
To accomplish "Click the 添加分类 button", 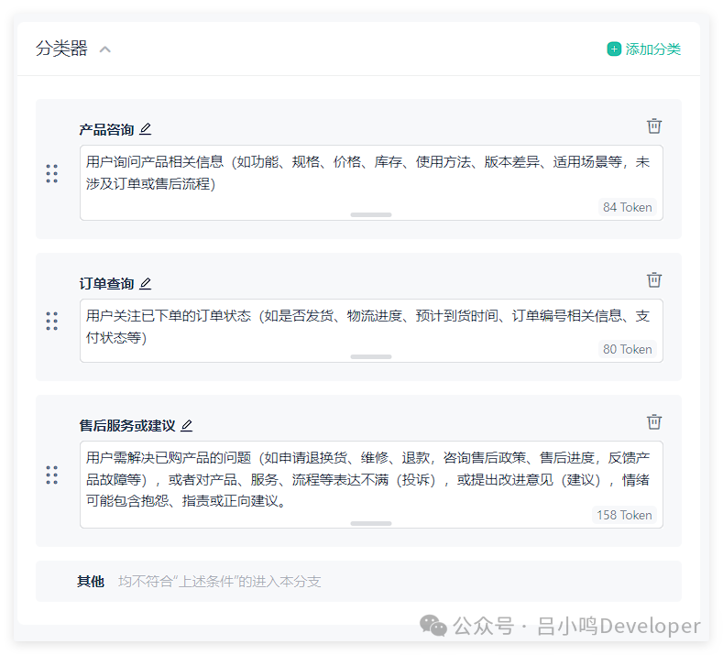I will [x=643, y=49].
